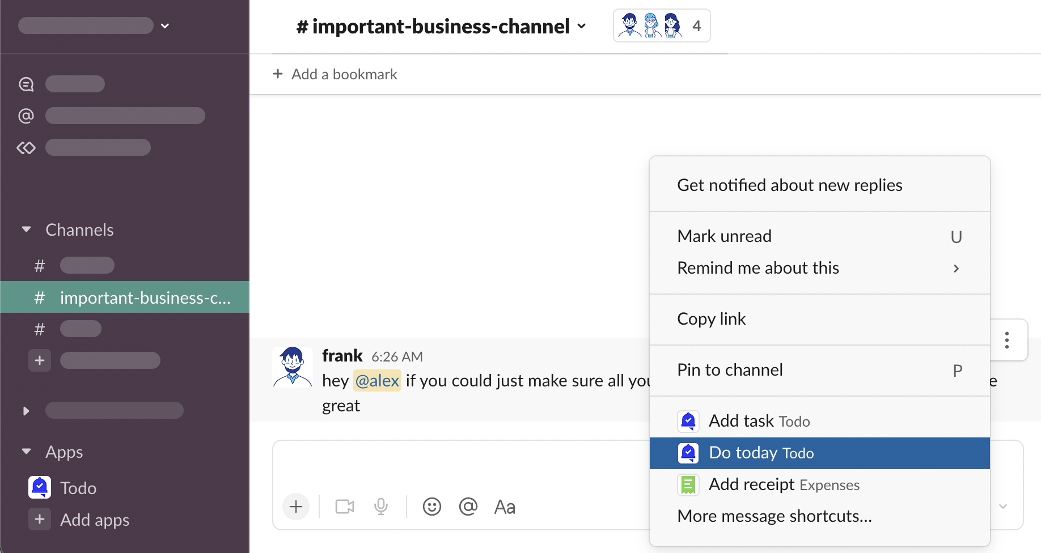Collapse the Channels section

pos(26,229)
